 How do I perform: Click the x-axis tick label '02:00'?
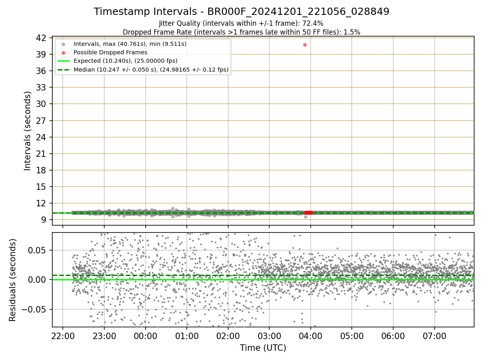pos(228,335)
